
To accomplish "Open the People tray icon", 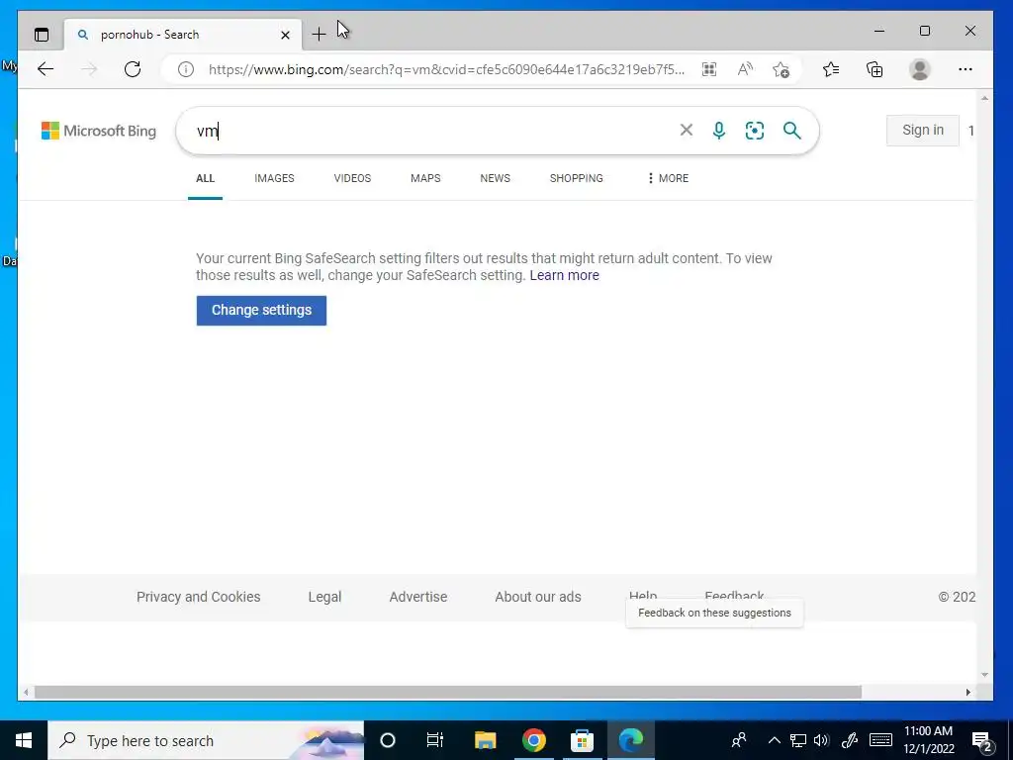I will click(739, 740).
